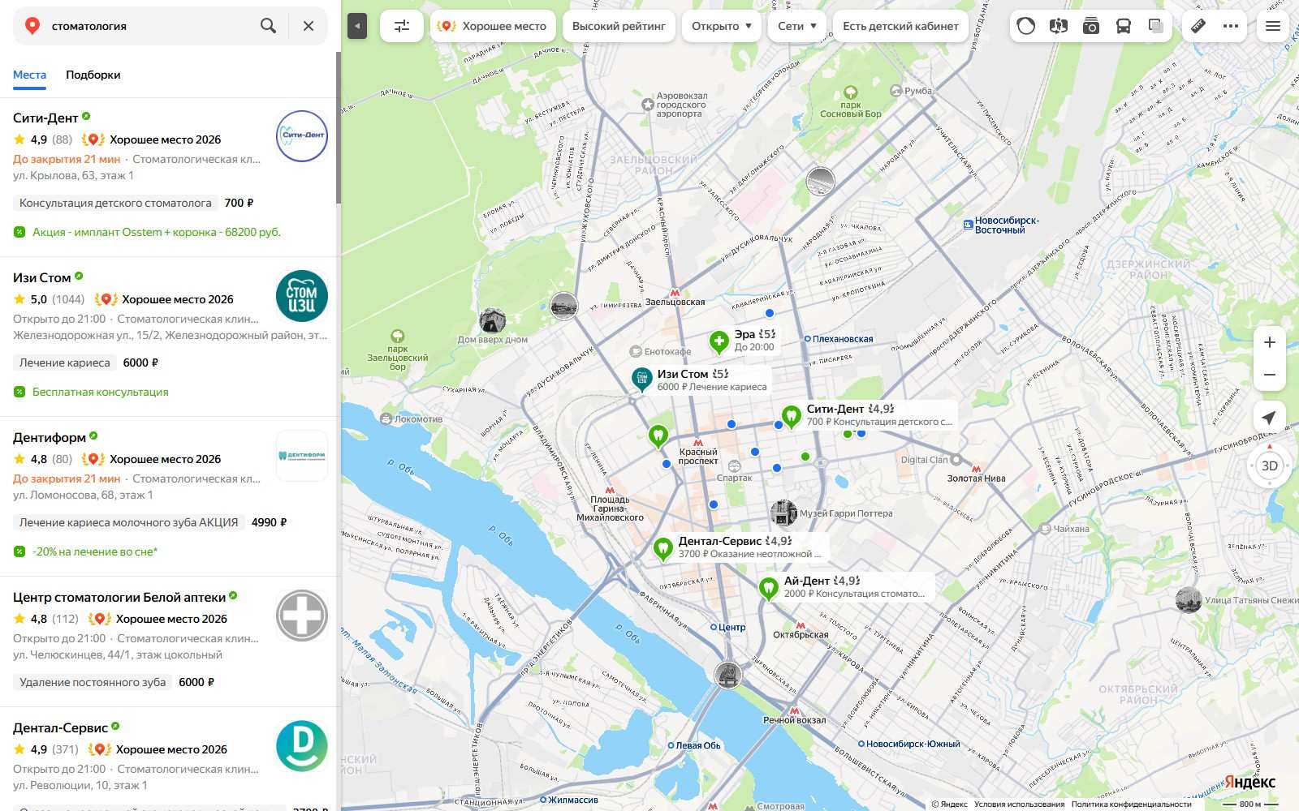
Task: Zoom in the map with plus
Action: point(1270,342)
